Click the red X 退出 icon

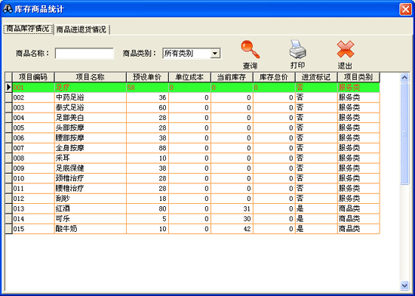346,49
